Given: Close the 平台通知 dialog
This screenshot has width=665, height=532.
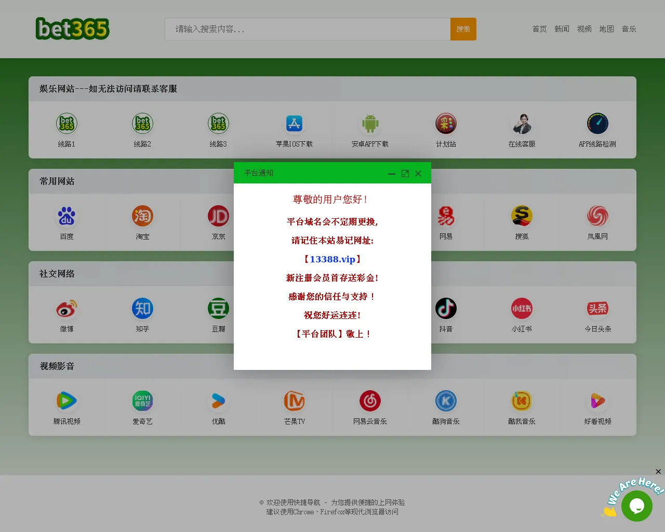Looking at the screenshot, I should 418,174.
